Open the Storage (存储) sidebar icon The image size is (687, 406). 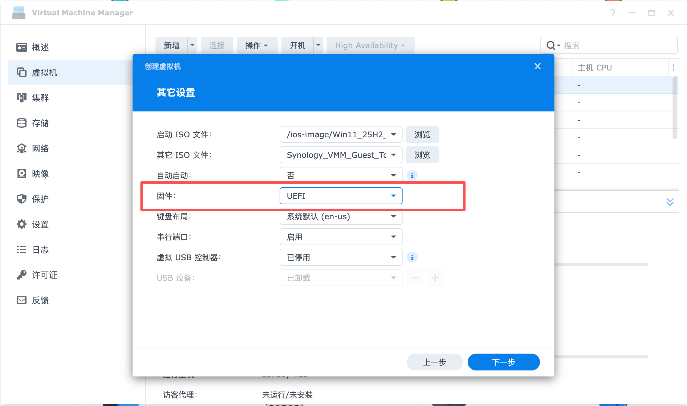(x=22, y=123)
